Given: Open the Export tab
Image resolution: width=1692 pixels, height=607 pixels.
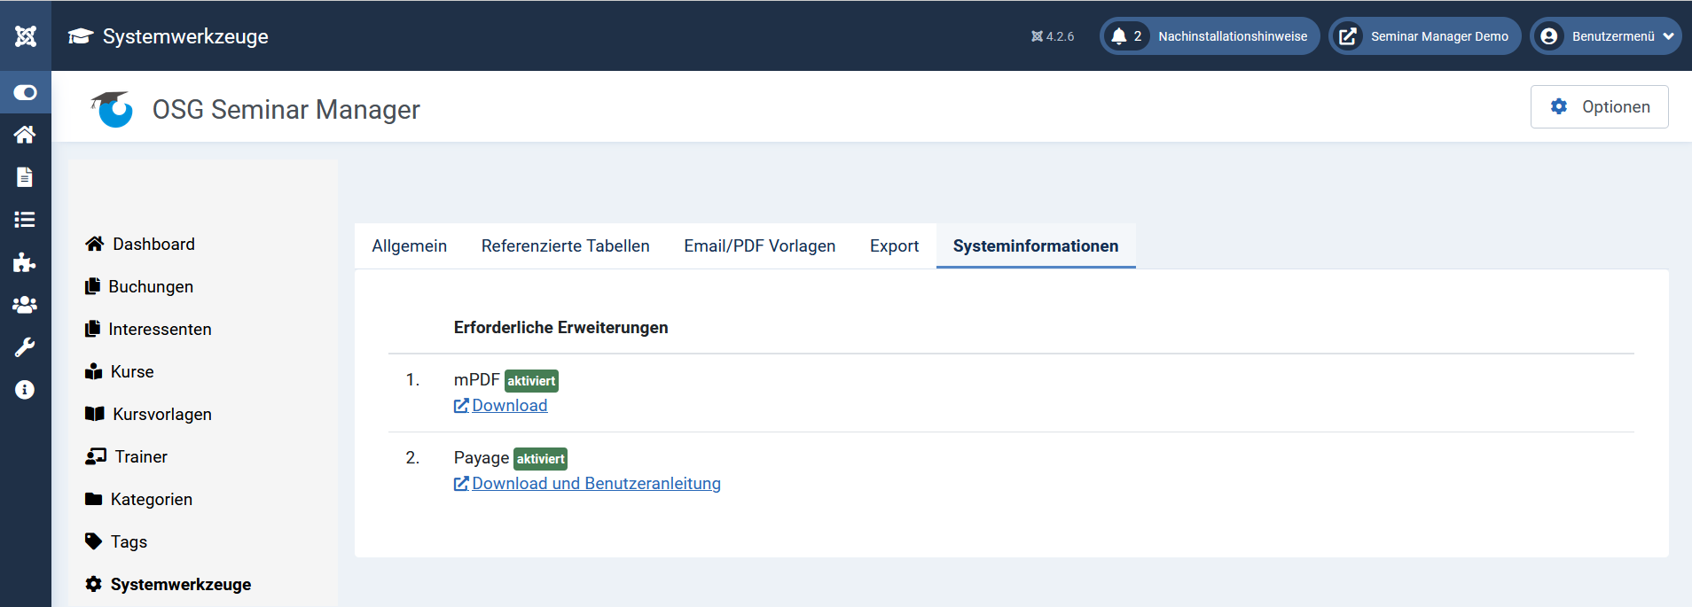Looking at the screenshot, I should click(894, 246).
